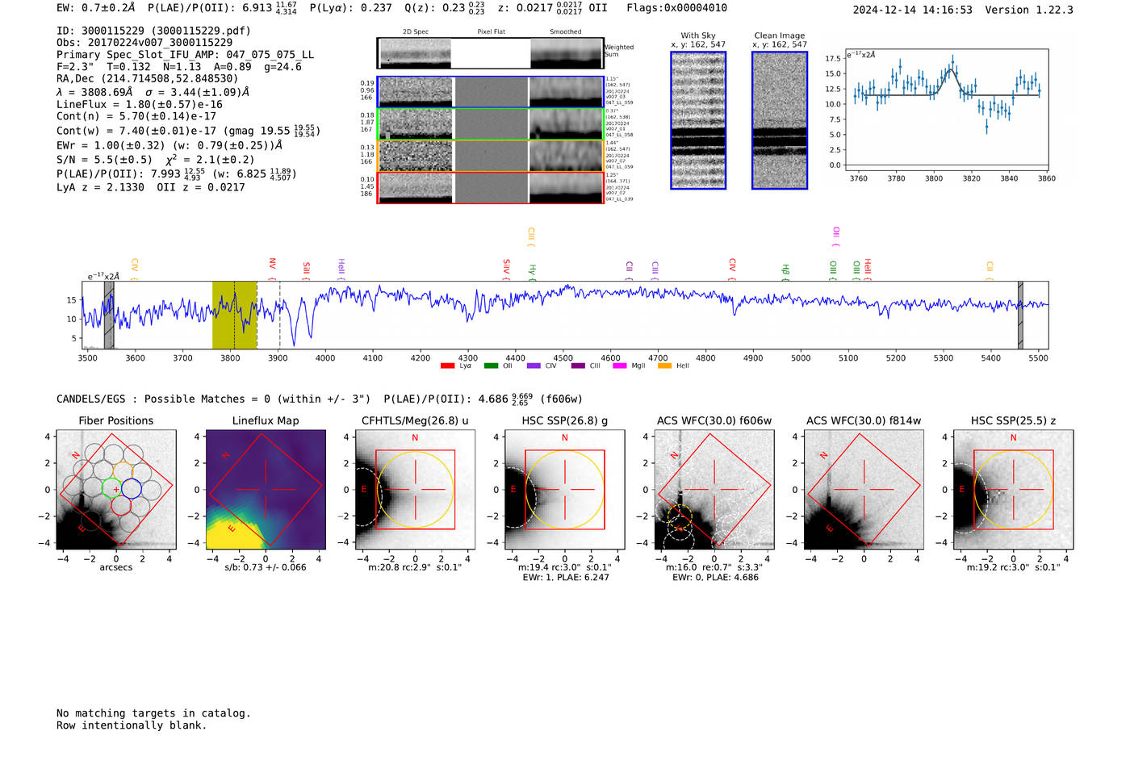This screenshot has height=769, width=1130.
Task: Click the timestamp 2024-12-14 14:16:53
Action: pos(912,10)
